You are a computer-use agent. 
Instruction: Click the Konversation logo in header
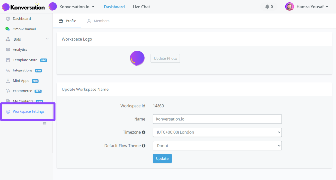coord(23,7)
